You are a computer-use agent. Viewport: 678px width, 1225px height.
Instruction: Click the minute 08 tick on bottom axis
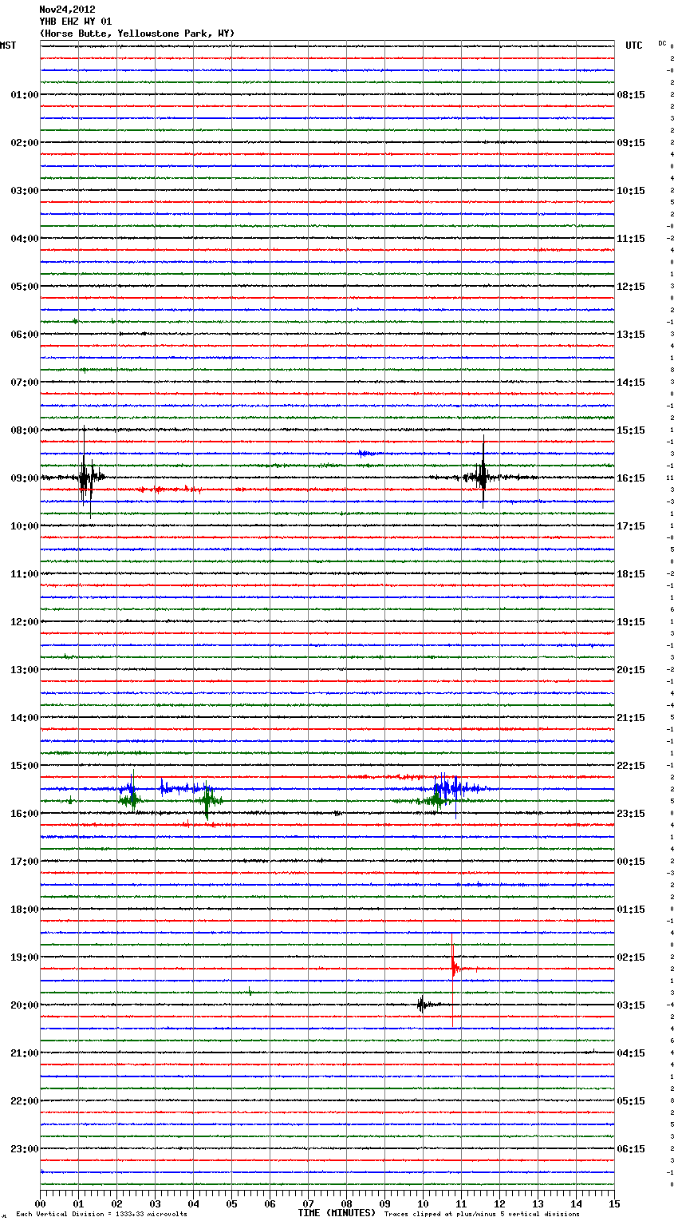pyautogui.click(x=346, y=1203)
